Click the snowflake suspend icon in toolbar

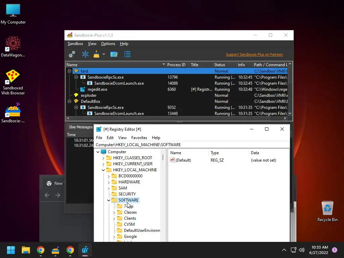pos(85,54)
